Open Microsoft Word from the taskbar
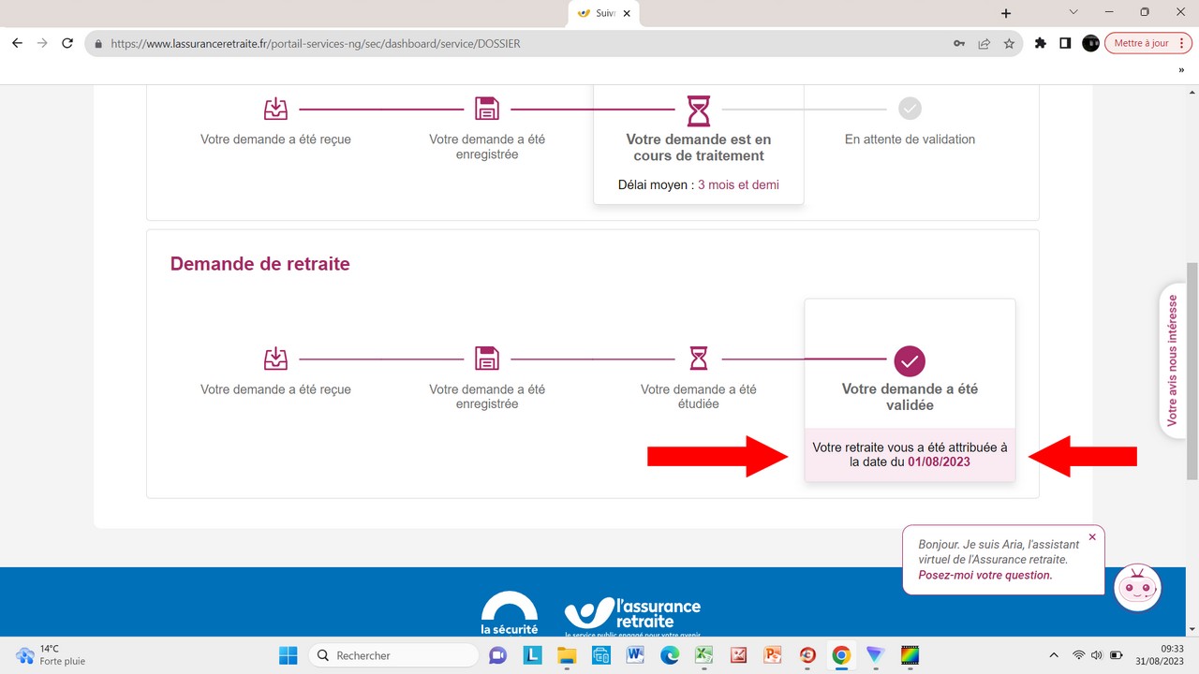This screenshot has height=674, width=1199. tap(635, 655)
